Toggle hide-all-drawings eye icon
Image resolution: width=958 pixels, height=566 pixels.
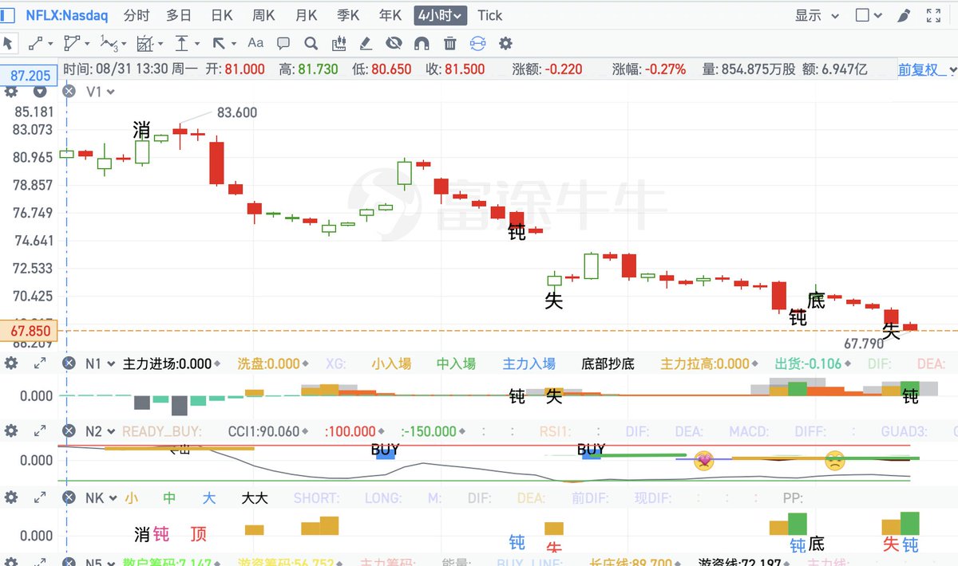pyautogui.click(x=394, y=43)
